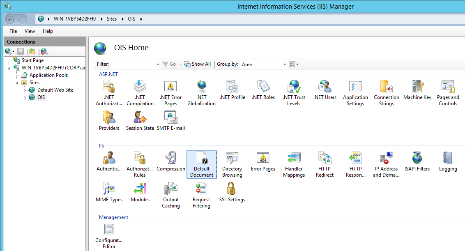Open the Machine Key feature
The width and height of the screenshot is (465, 251).
point(417,90)
